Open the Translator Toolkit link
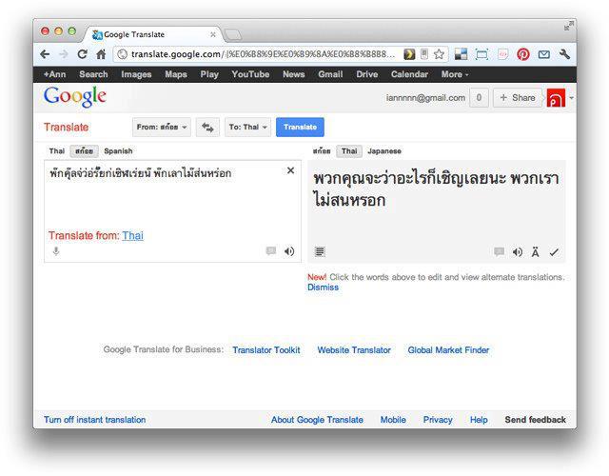The height and width of the screenshot is (476, 609). click(x=266, y=349)
